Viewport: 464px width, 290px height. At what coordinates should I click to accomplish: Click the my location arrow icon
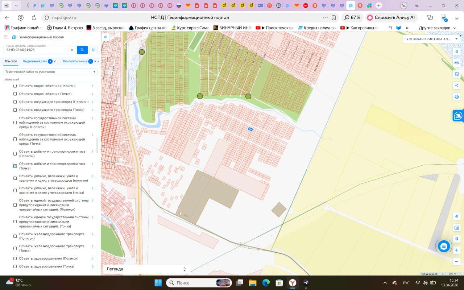coord(457,216)
